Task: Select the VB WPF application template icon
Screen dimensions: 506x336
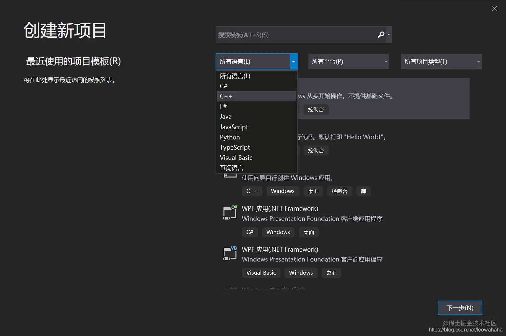Action: (230, 253)
